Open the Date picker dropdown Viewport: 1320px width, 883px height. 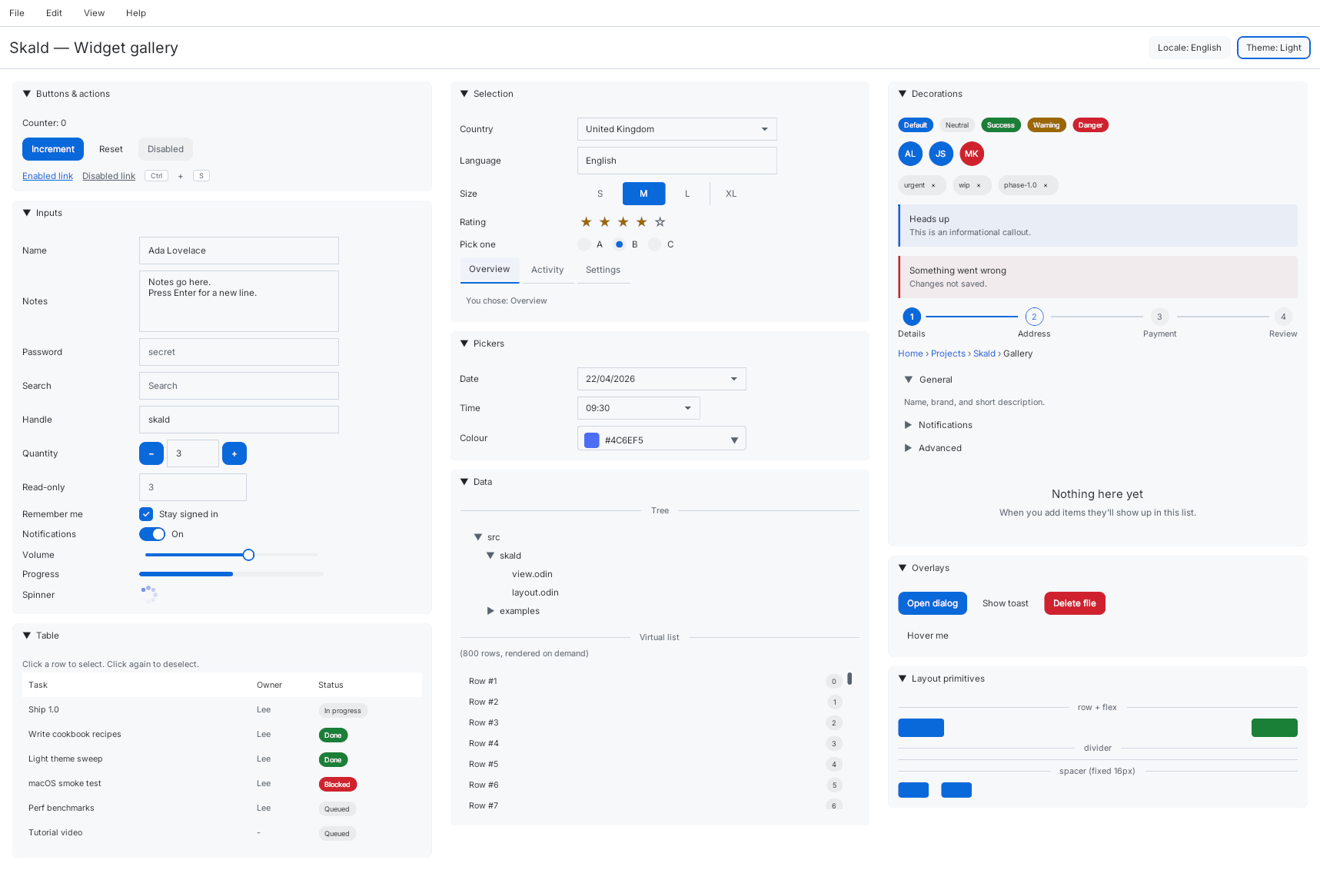(x=662, y=379)
